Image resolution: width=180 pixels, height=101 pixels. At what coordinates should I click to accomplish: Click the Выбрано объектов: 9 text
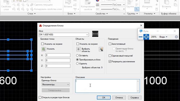tap(92, 68)
